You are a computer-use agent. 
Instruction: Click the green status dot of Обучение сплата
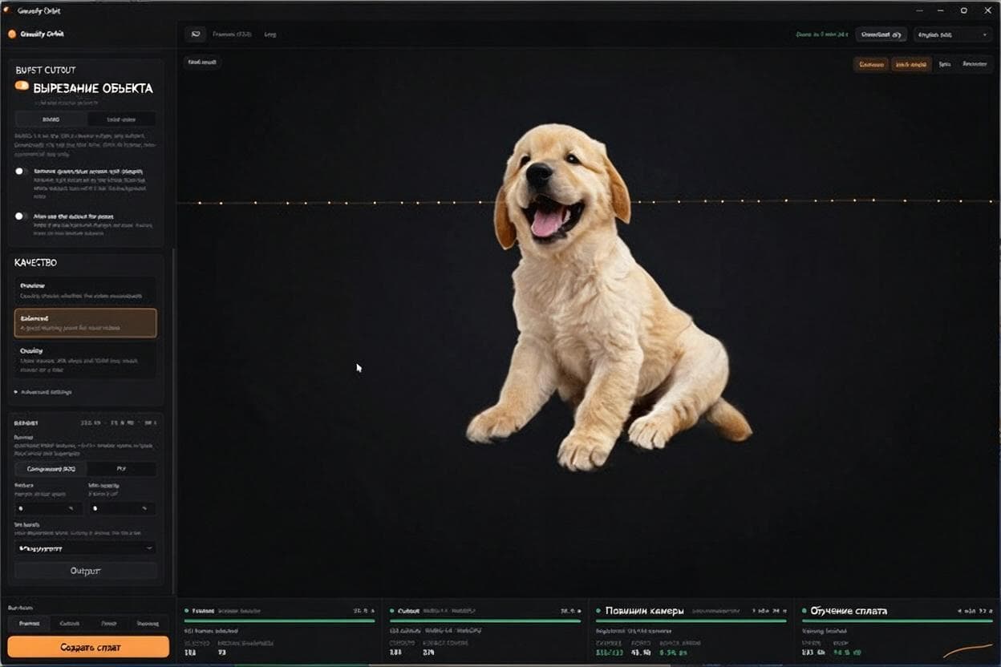[x=804, y=611]
